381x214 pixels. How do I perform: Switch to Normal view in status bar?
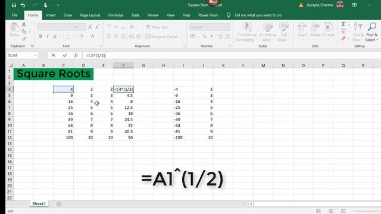(318, 211)
